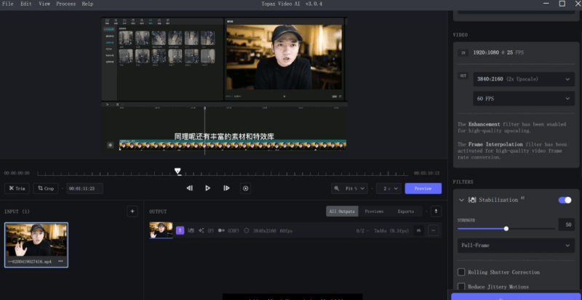The image size is (582, 300).
Task: Switch to the Exports tab
Action: coord(405,211)
